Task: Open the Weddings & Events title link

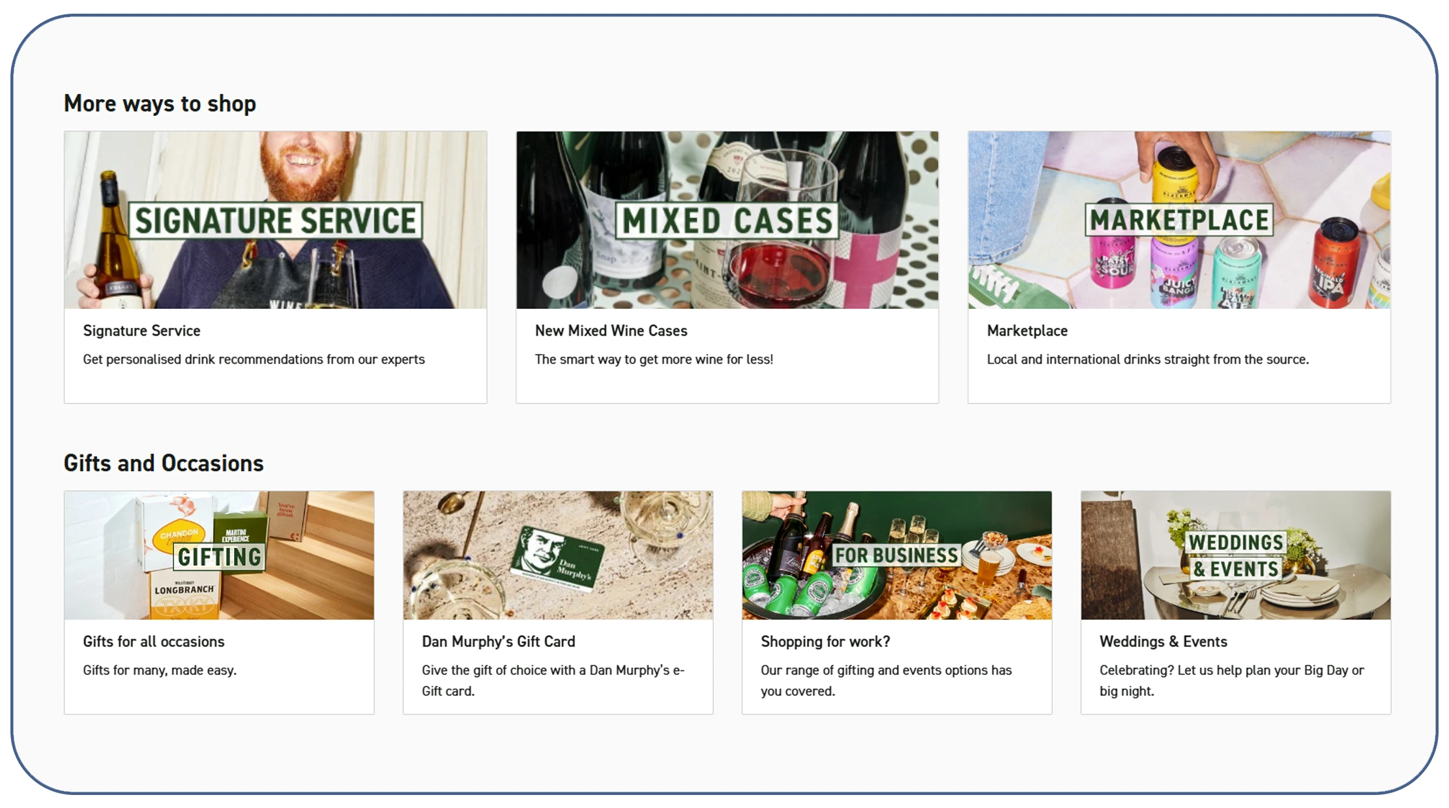Action: pos(1163,642)
